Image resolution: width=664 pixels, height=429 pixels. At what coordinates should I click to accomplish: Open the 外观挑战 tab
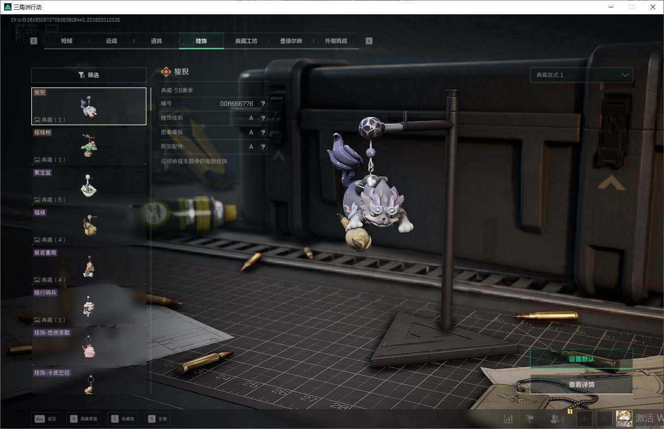coord(336,41)
